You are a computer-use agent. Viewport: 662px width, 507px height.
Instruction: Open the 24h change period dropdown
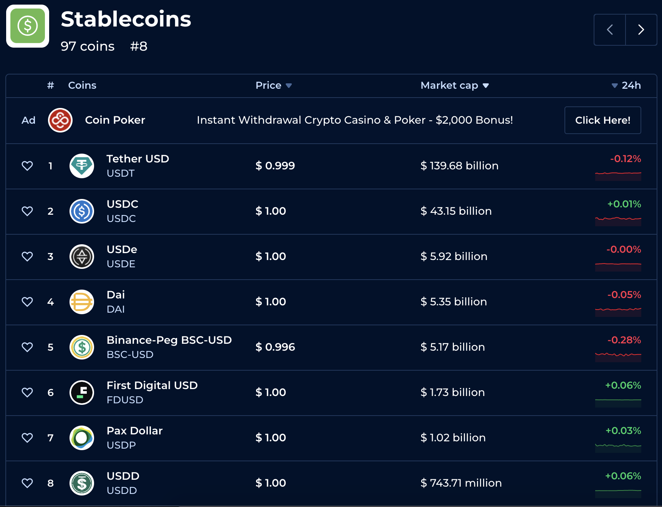(x=626, y=85)
